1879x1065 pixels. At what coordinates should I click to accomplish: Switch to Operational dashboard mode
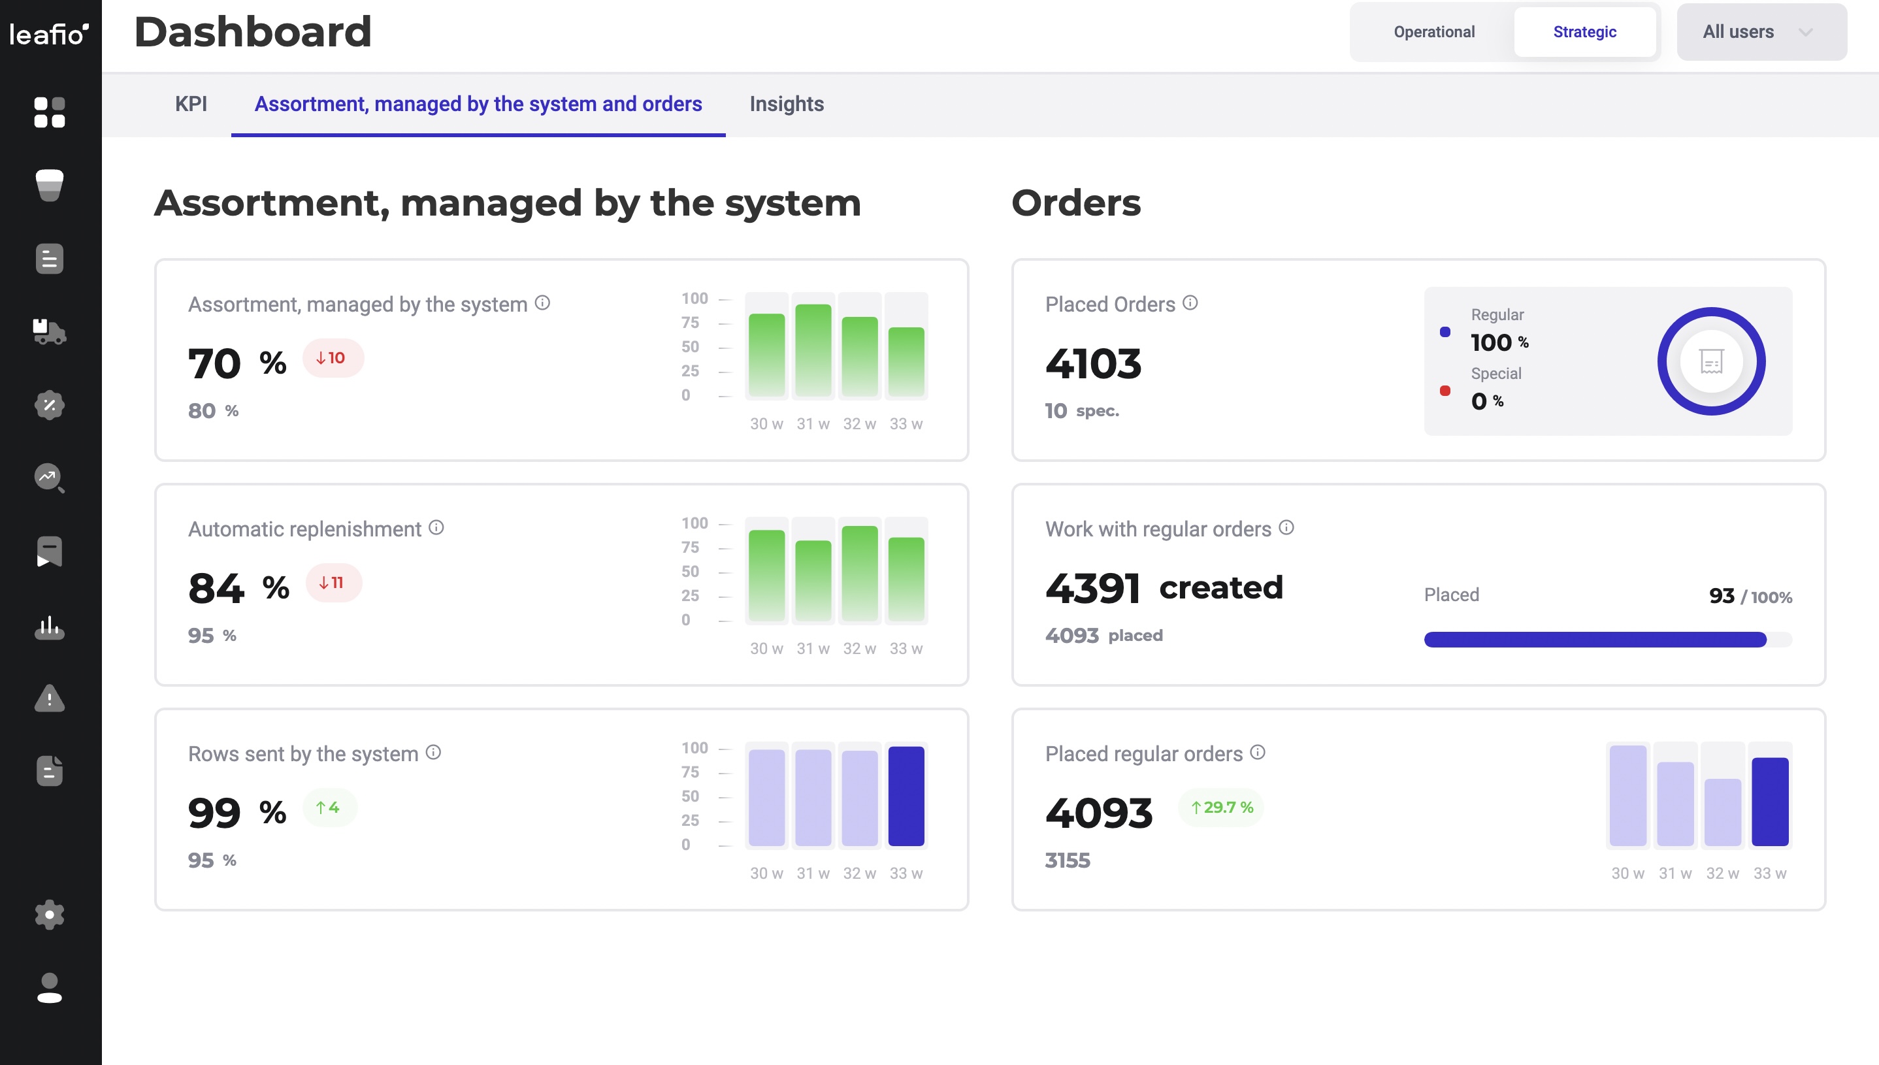point(1433,31)
